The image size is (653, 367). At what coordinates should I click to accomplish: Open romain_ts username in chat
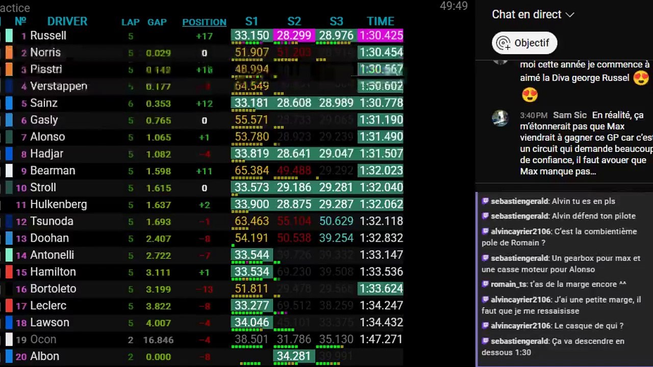click(508, 284)
